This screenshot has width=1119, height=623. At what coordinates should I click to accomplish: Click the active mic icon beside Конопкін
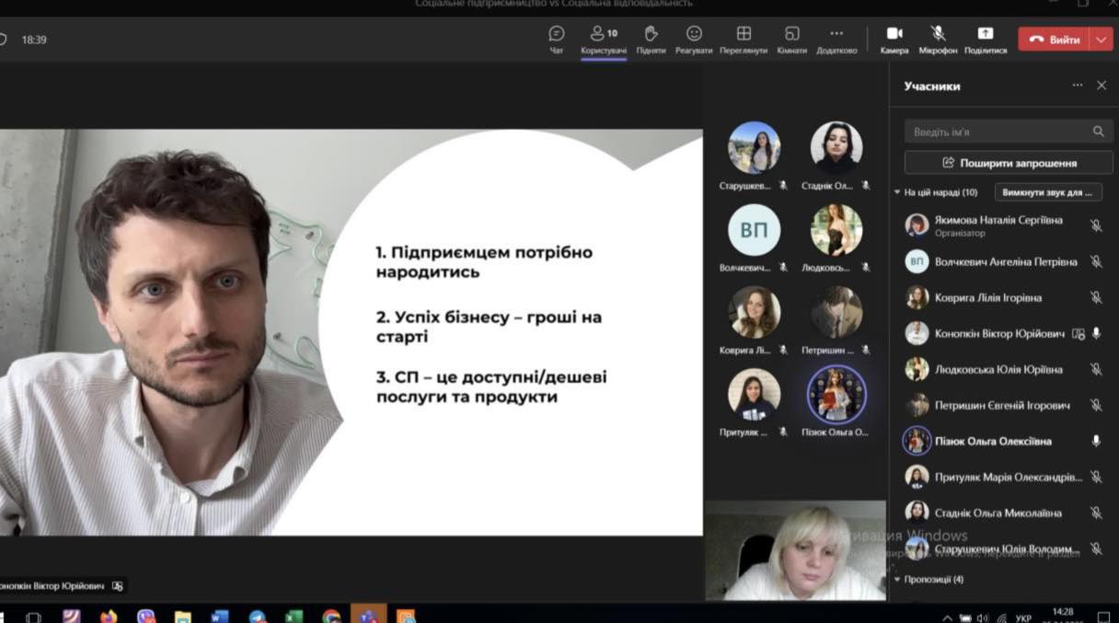pyautogui.click(x=1096, y=334)
